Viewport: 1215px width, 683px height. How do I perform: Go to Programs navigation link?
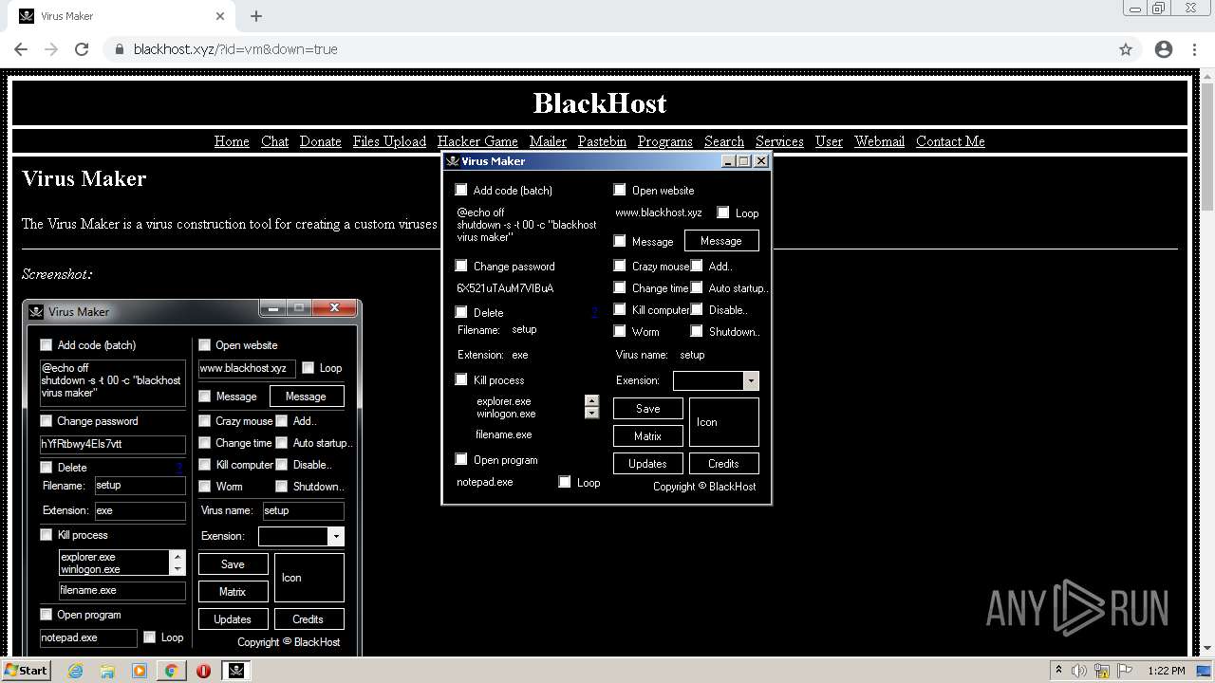(x=665, y=141)
